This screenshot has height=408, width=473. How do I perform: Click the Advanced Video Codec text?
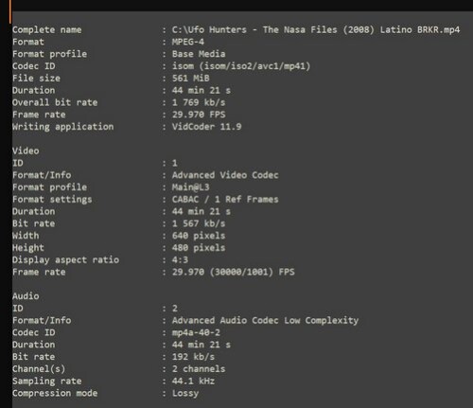(225, 175)
